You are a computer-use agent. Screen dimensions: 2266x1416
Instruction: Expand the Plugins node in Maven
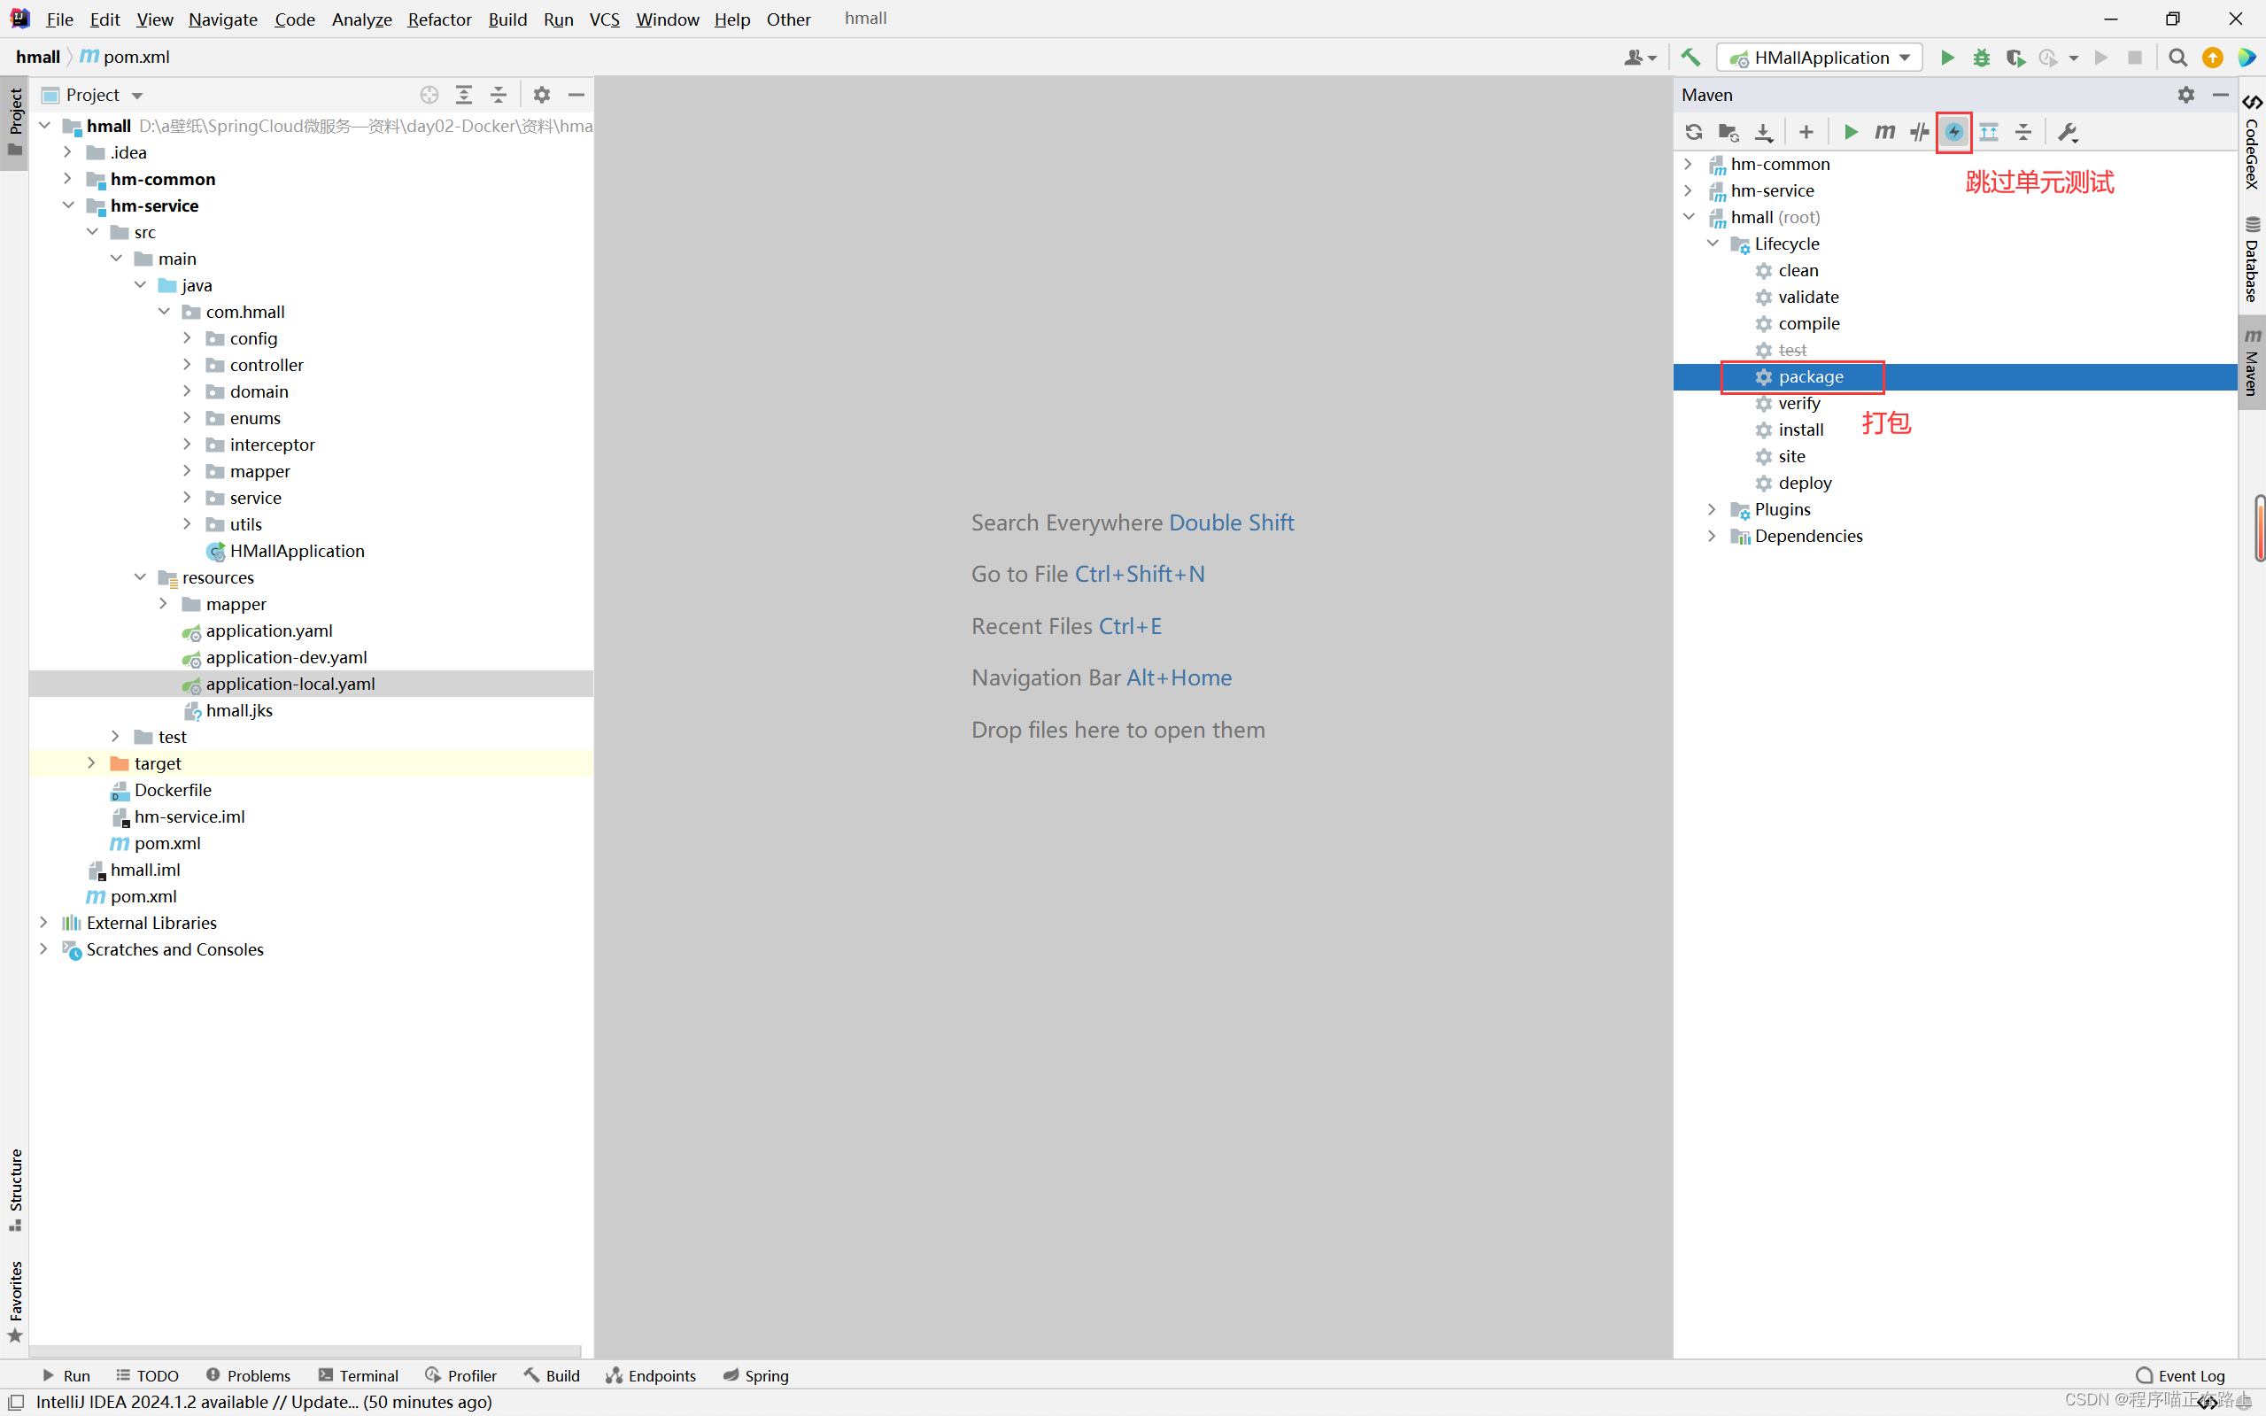pos(1712,509)
